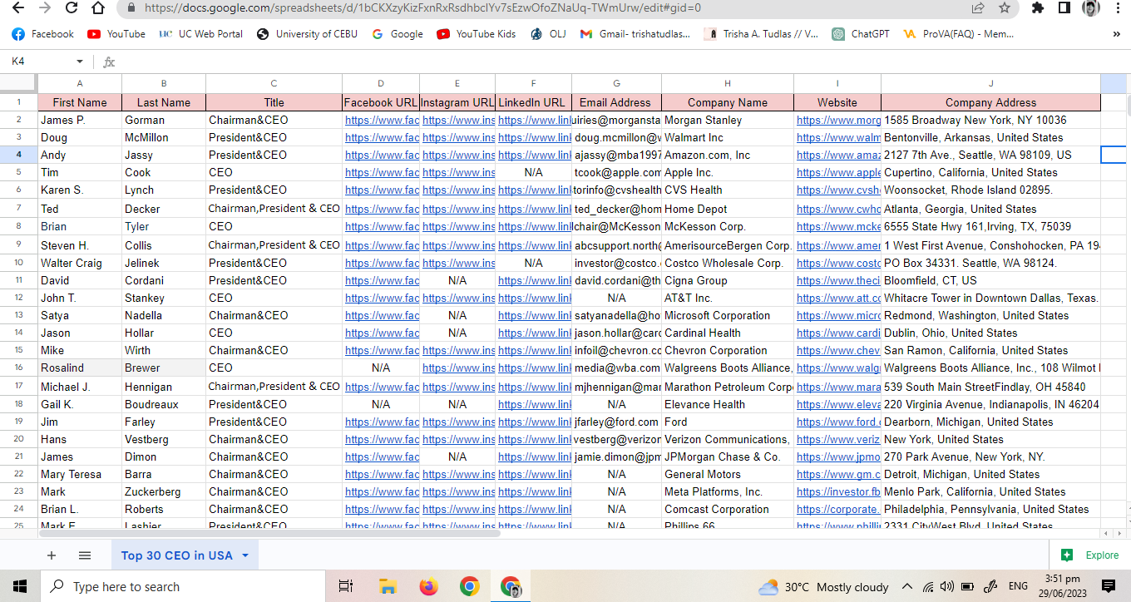Open the Chrome profile avatar

[1091, 7]
